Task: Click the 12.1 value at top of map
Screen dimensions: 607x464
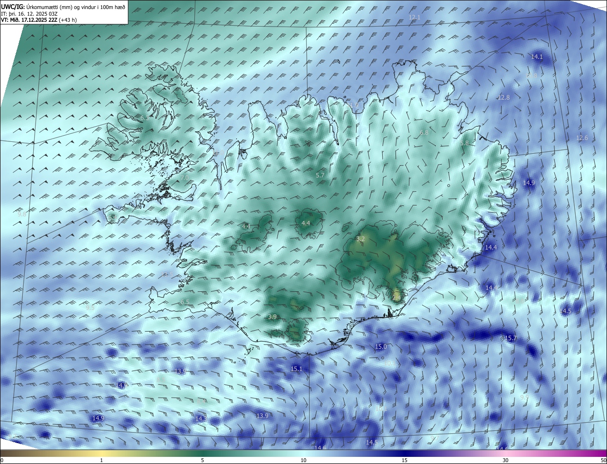Action: [x=415, y=17]
